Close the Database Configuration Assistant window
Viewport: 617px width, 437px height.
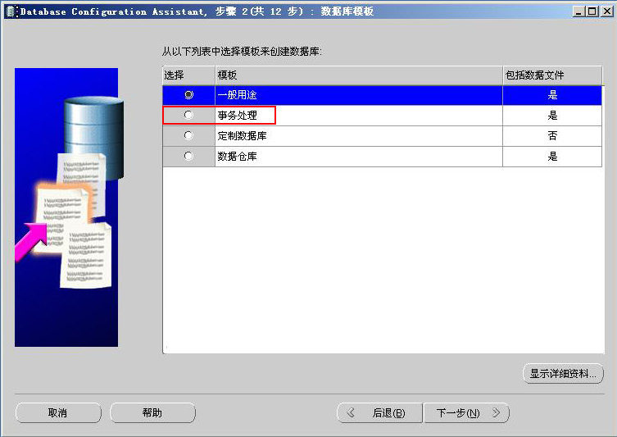(606, 11)
